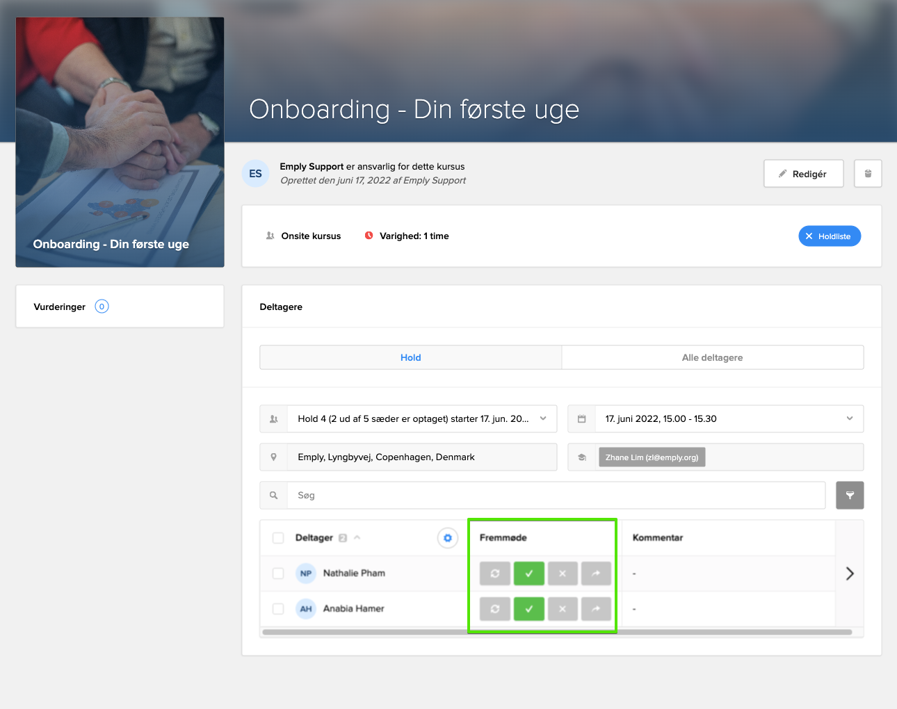Viewport: 897px width, 709px height.
Task: Click the blue Holdliste button
Action: [x=829, y=236]
